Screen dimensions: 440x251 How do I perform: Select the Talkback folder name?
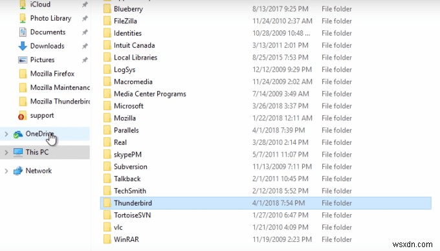[127, 179]
